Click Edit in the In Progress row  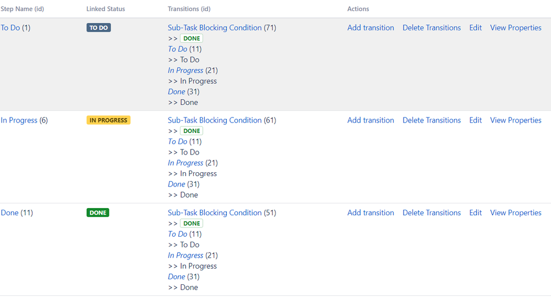pyautogui.click(x=475, y=120)
